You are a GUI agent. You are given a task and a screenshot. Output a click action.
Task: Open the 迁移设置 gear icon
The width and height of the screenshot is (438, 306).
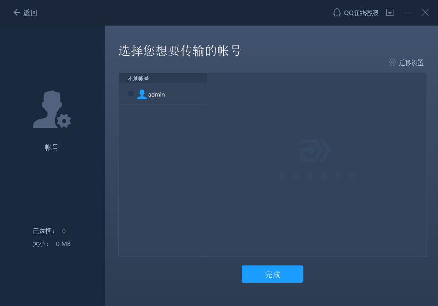392,63
